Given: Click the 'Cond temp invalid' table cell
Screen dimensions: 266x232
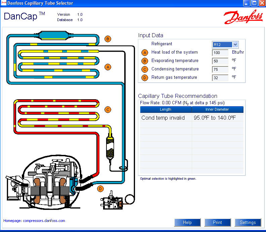Looking at the screenshot, I should [166, 118].
